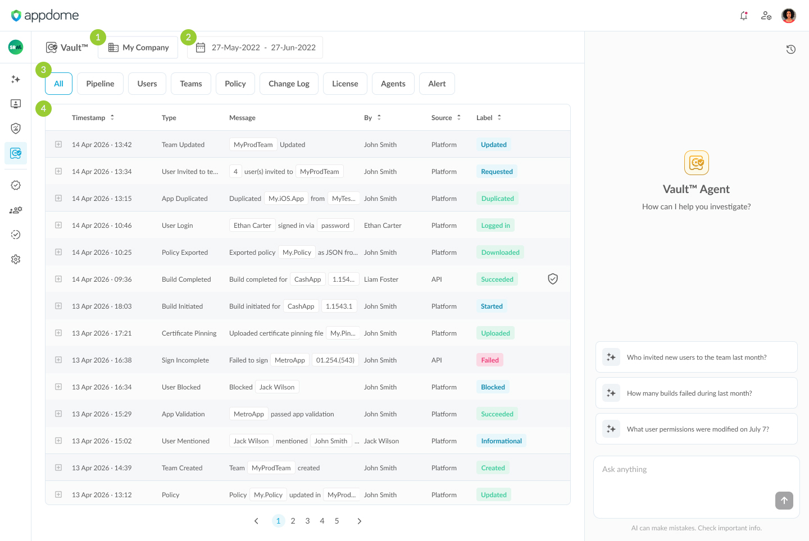Click the Vault Agent logo icon

click(x=697, y=163)
